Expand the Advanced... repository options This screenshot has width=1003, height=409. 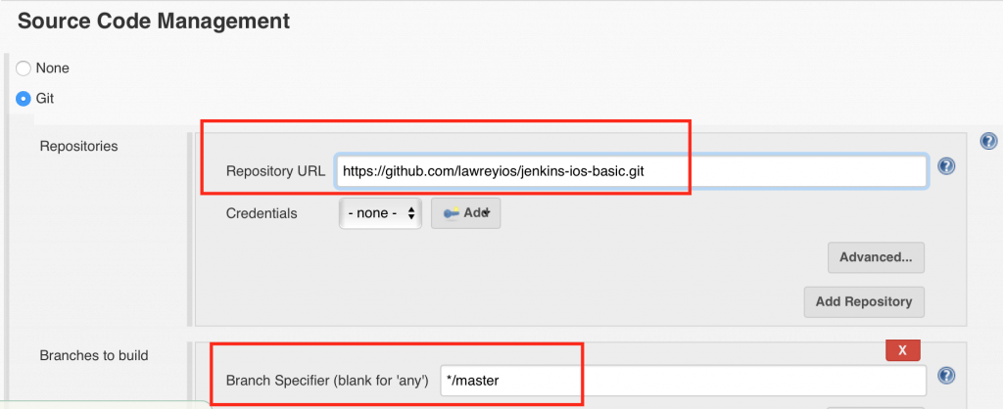pos(876,257)
